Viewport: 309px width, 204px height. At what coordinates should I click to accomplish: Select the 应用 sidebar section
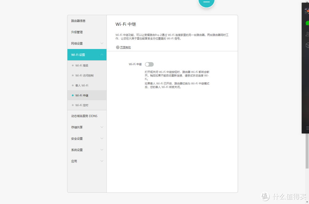coord(87,161)
